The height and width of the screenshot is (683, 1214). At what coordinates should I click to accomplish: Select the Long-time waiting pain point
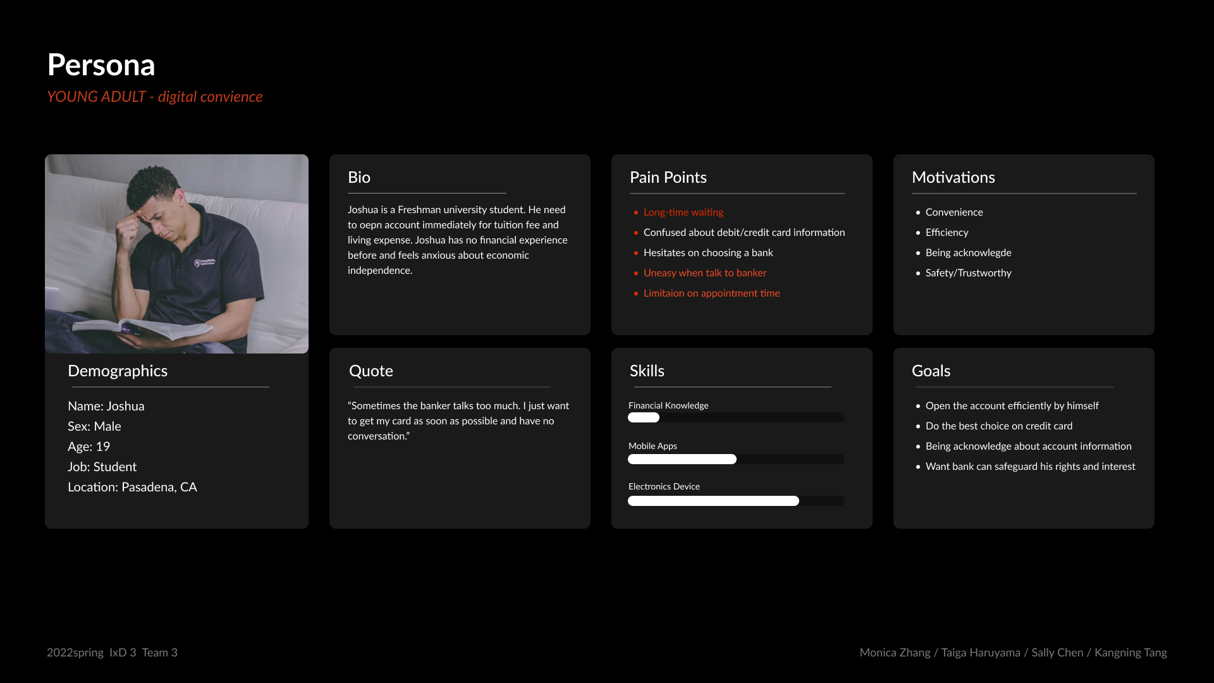(683, 212)
